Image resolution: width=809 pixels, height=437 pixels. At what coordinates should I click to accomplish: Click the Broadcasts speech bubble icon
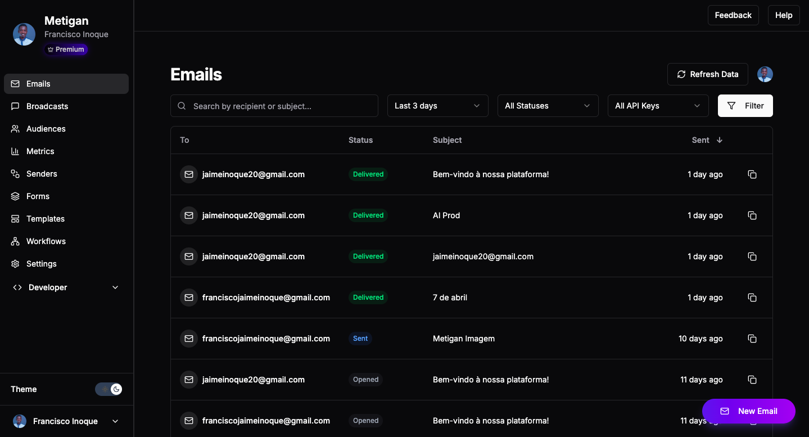(15, 106)
